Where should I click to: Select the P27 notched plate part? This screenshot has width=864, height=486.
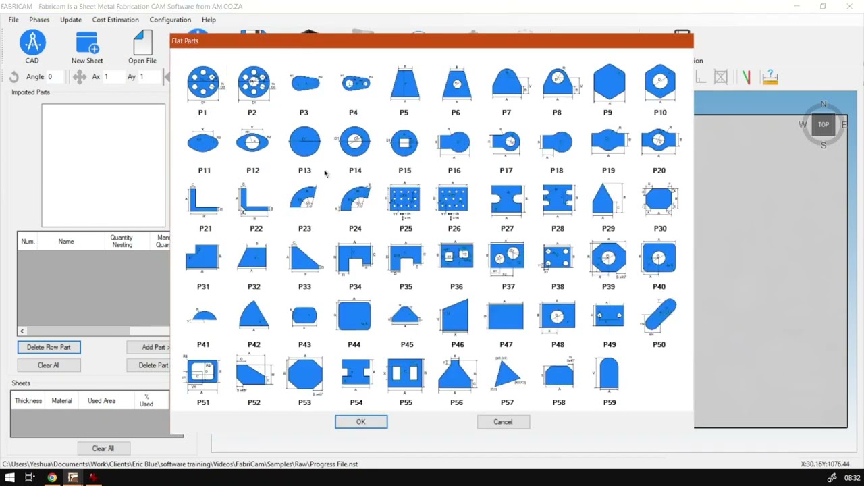click(x=507, y=201)
